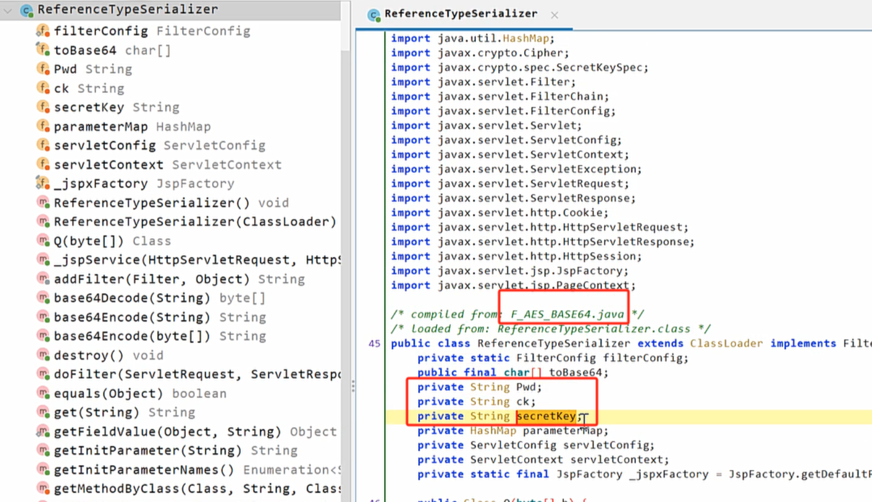Click F_AES_BASE64.java in the compiled-from comment
This screenshot has height=502, width=872.
click(567, 314)
